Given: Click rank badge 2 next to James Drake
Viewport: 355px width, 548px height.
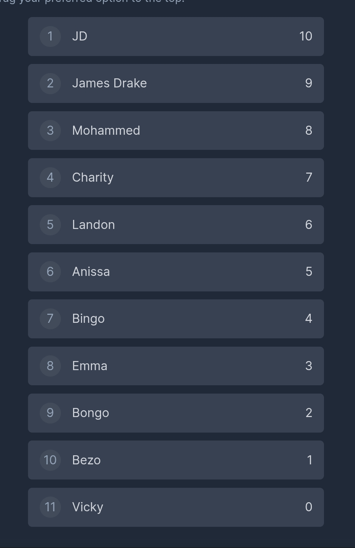Looking at the screenshot, I should pyautogui.click(x=50, y=83).
